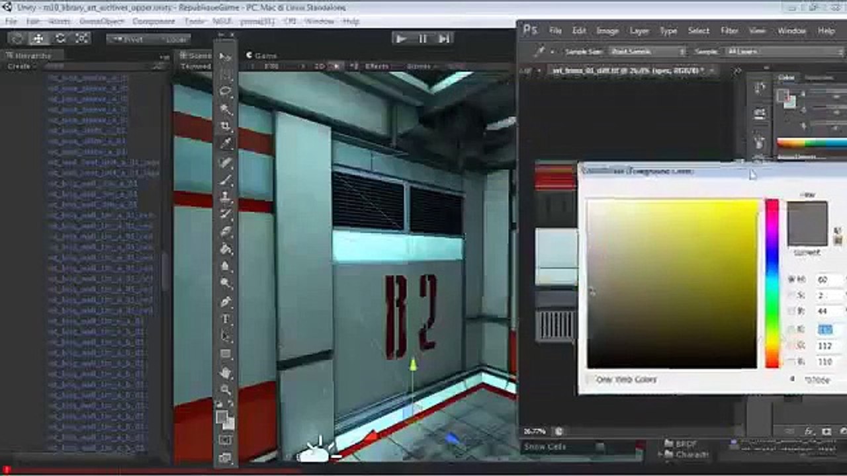Check Only Web Colors checkbox

[590, 380]
